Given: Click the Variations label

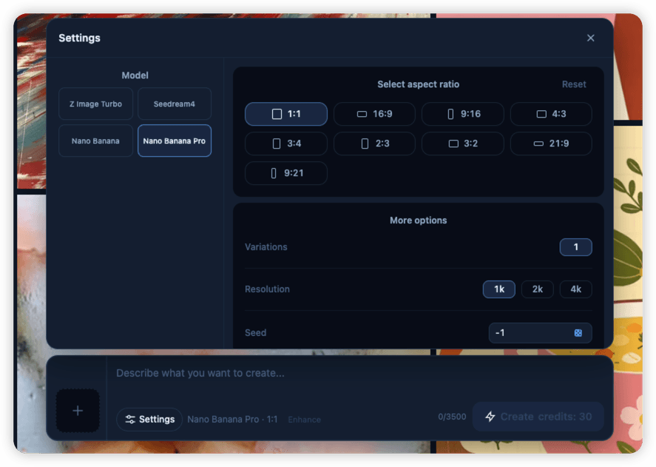Looking at the screenshot, I should point(266,247).
